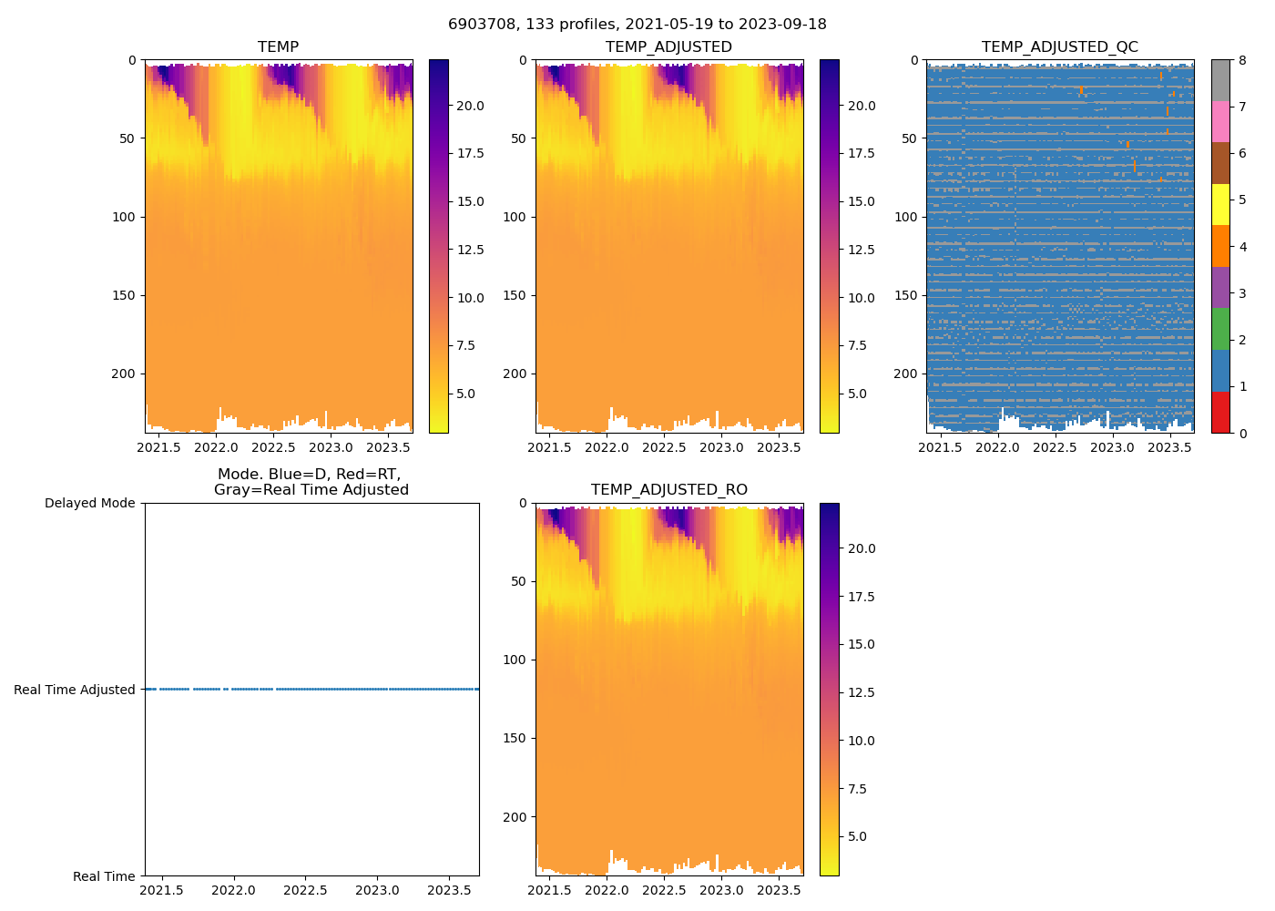Click the colorbar beside the TEMP plot
Viewport: 1275px width, 911px height.
(x=438, y=246)
